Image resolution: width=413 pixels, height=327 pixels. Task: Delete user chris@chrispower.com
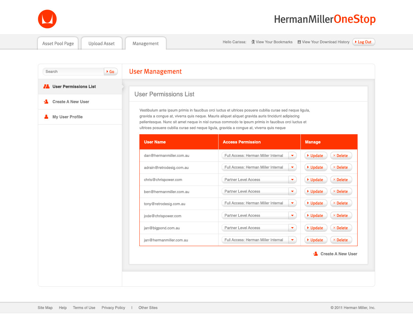pyautogui.click(x=341, y=180)
